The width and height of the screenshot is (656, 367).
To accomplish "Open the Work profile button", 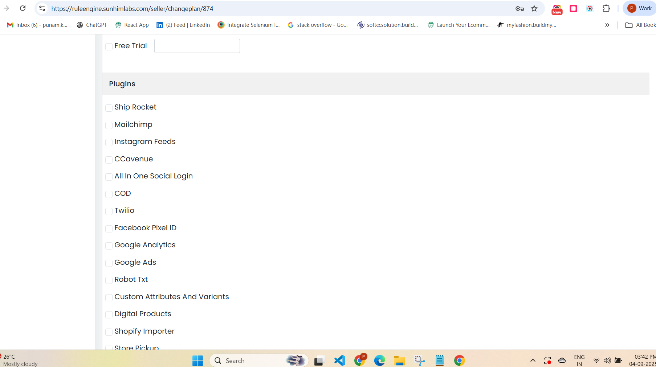I will tap(640, 8).
